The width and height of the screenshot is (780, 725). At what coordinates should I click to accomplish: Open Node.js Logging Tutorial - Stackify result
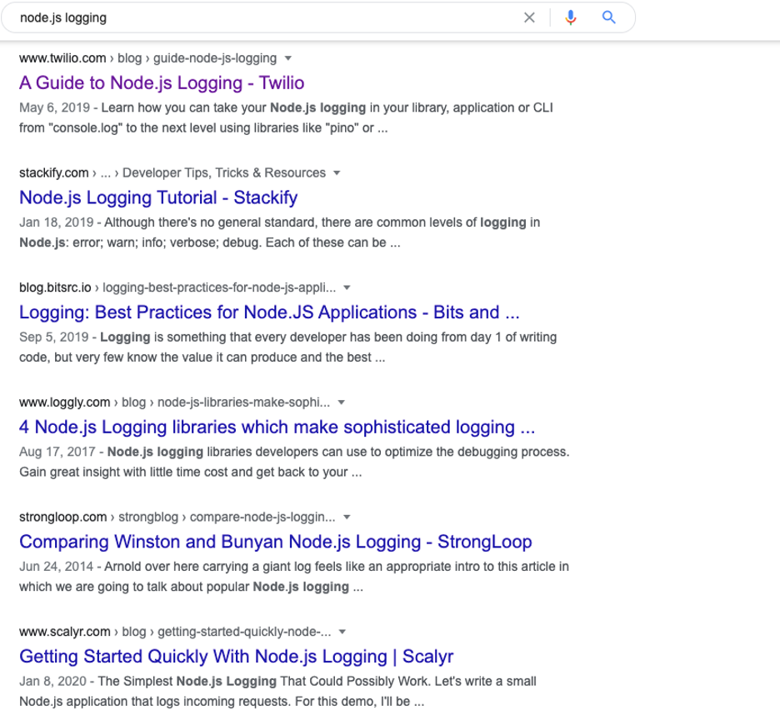point(158,197)
